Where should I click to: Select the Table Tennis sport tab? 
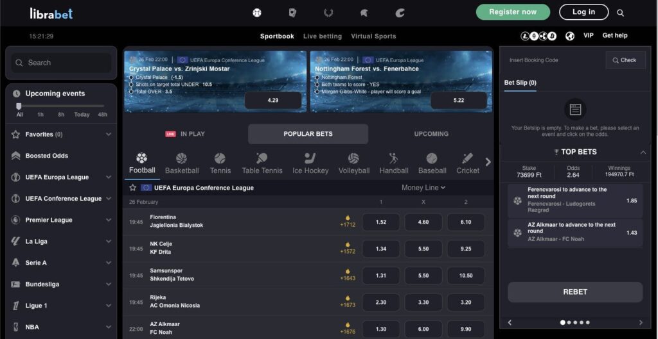262,163
